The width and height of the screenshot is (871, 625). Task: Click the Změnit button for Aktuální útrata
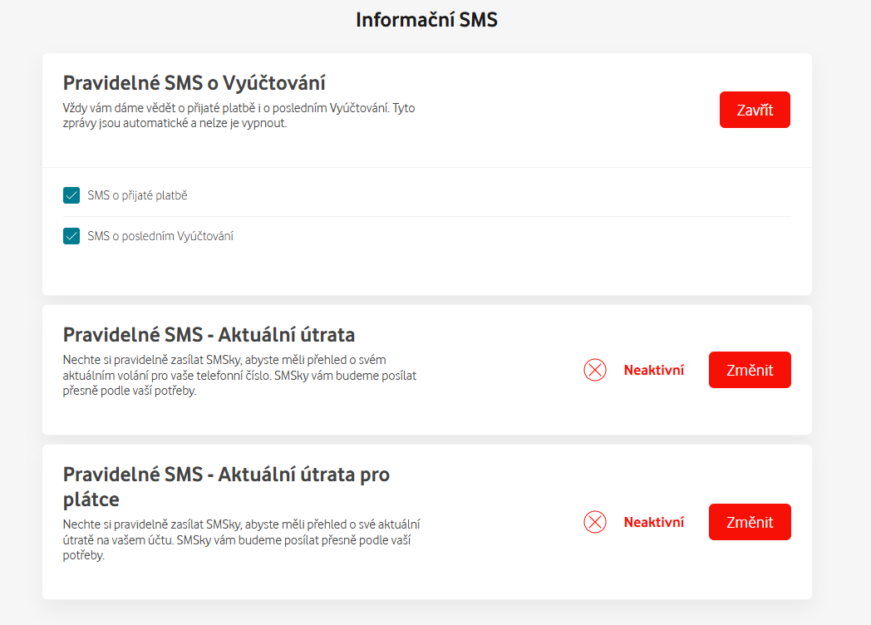750,370
